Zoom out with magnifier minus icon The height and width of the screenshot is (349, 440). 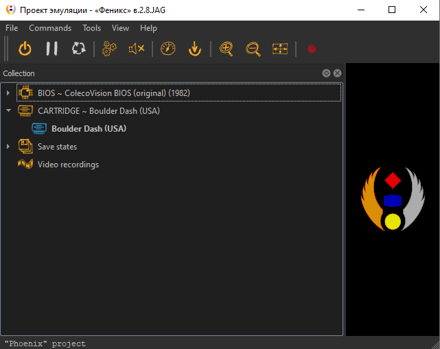point(253,49)
